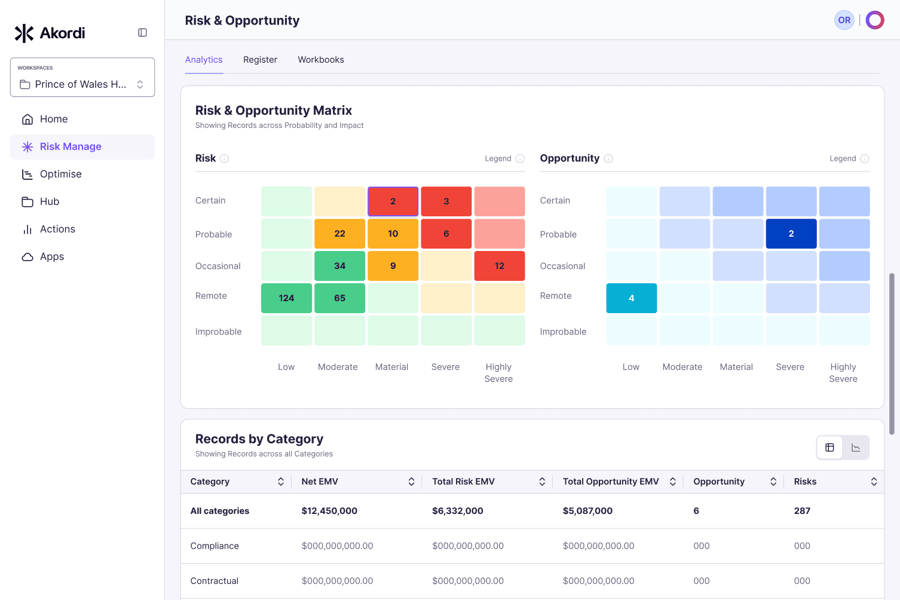Click info icon beside Opportunity heading
Image resolution: width=900 pixels, height=600 pixels.
[608, 158]
